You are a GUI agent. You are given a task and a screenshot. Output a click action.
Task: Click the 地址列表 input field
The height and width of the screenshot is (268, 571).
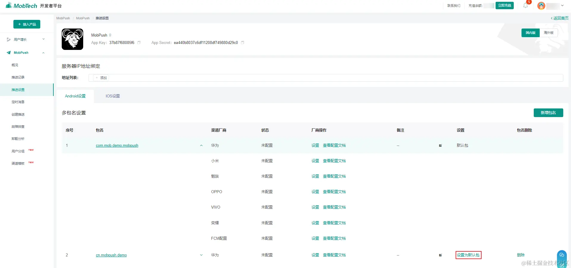326,78
